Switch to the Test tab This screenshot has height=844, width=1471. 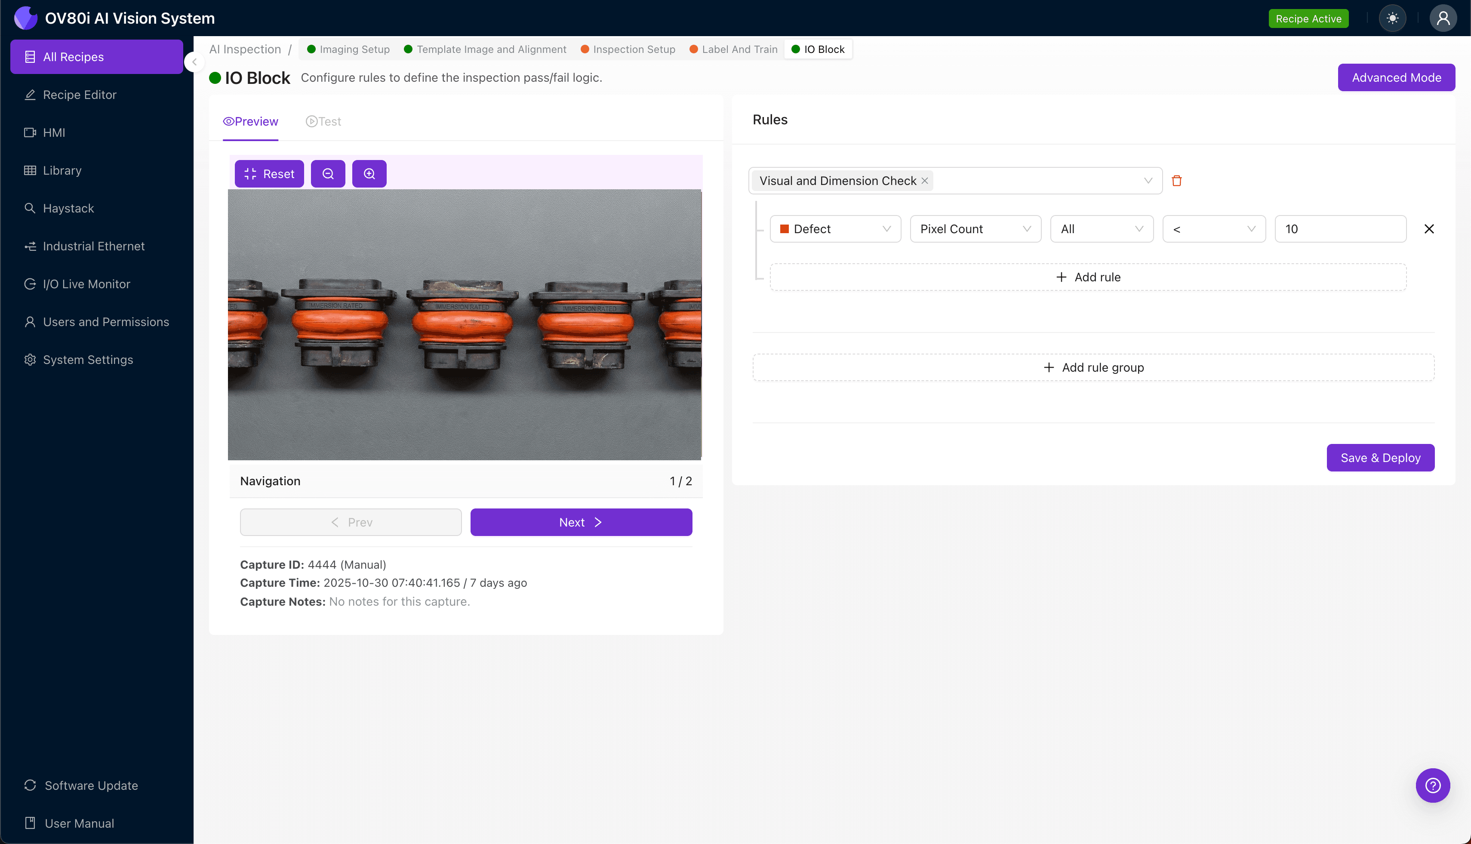323,121
